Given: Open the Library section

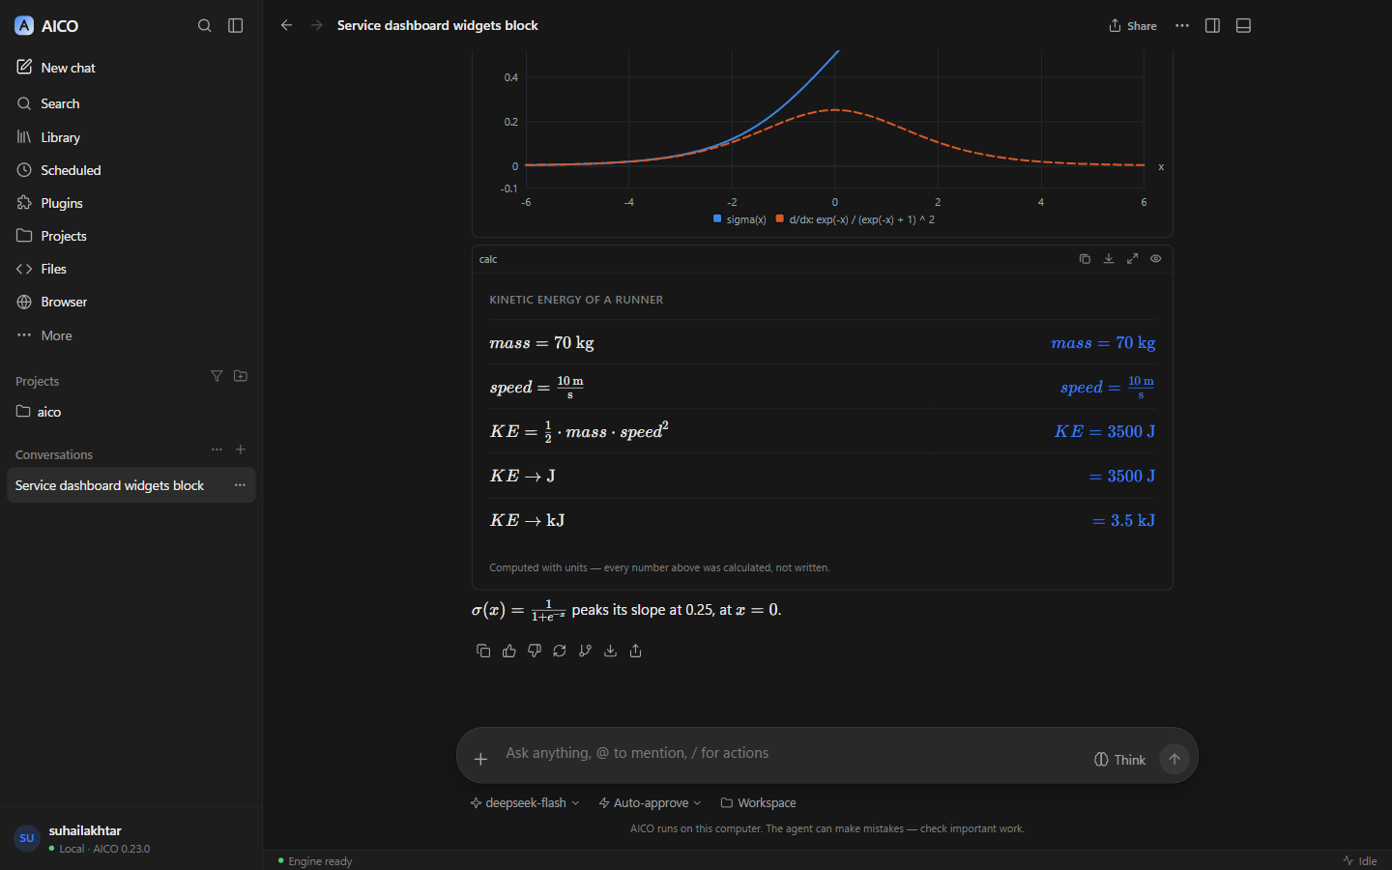Looking at the screenshot, I should pyautogui.click(x=130, y=137).
